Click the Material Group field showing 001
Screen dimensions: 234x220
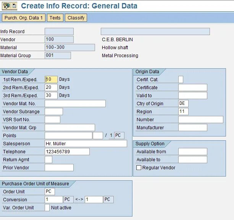[58, 55]
